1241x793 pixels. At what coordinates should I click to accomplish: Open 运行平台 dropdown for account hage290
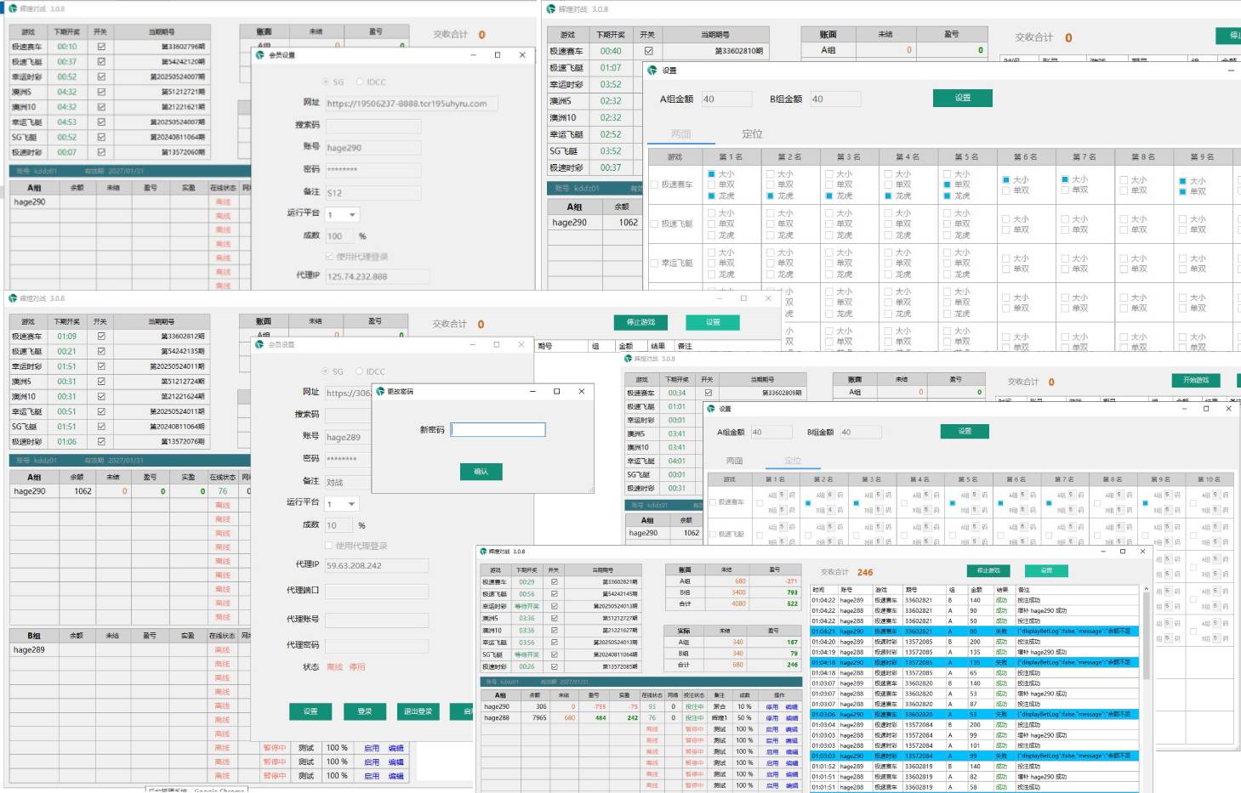351,215
